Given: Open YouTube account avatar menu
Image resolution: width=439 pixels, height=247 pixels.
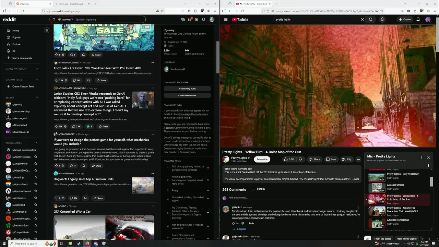Looking at the screenshot, I should point(428,20).
